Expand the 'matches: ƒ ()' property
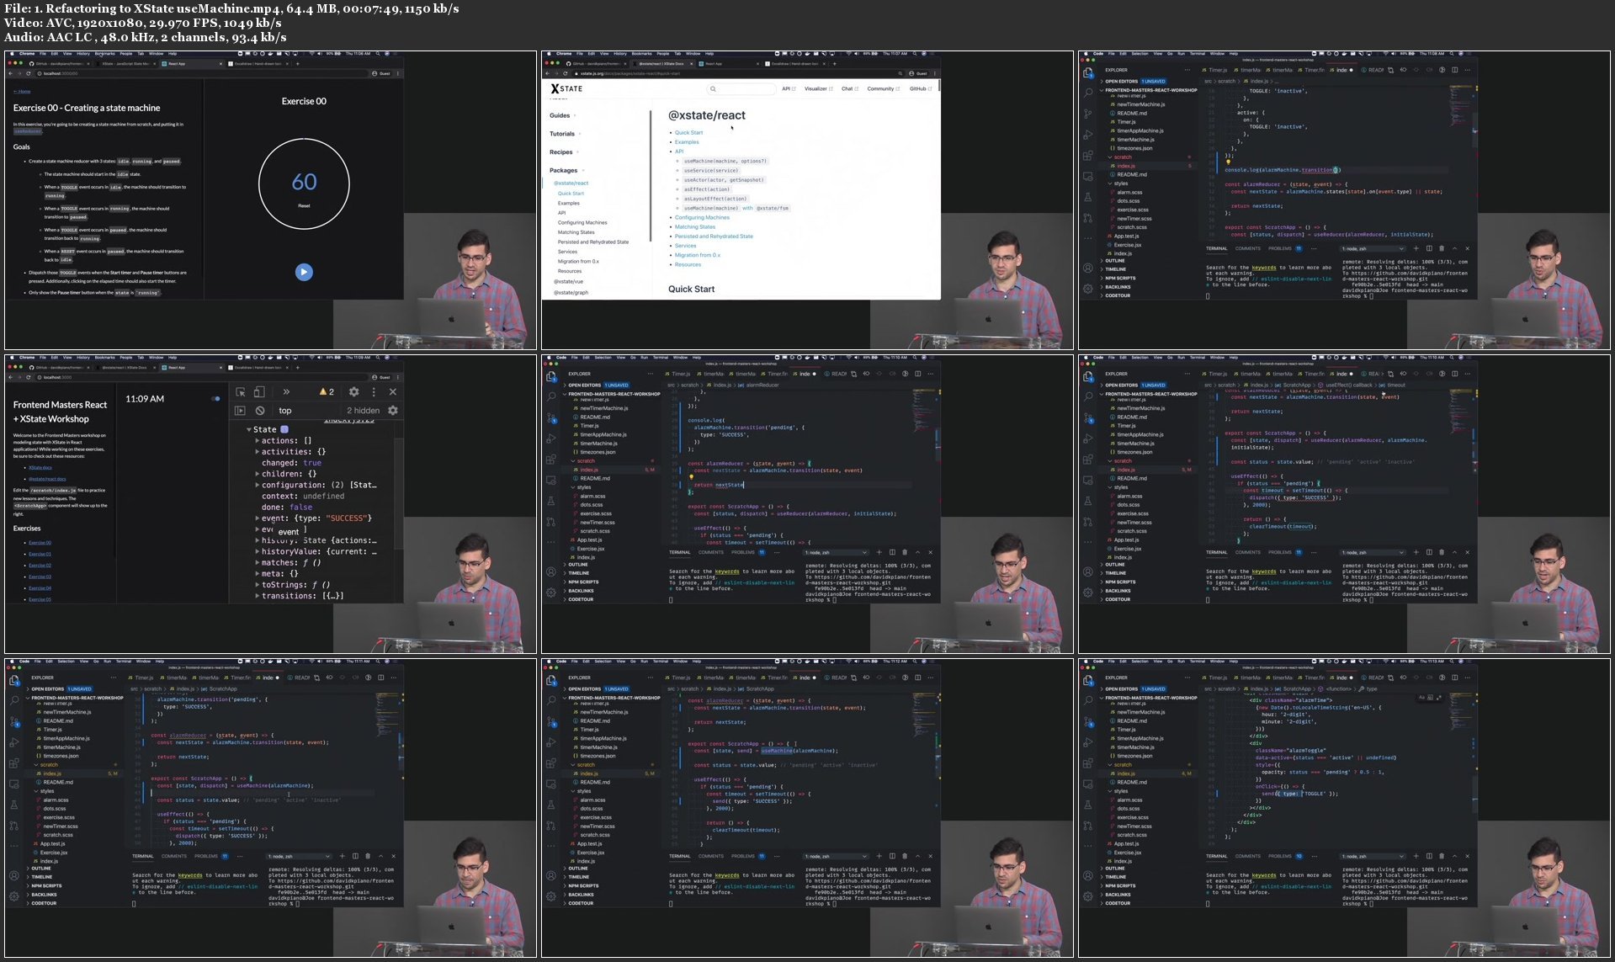 (x=258, y=562)
